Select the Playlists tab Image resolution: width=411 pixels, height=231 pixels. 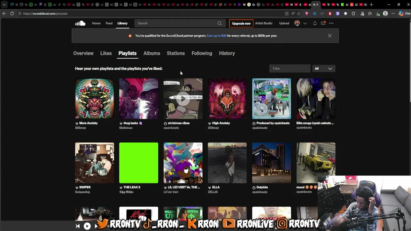click(127, 53)
